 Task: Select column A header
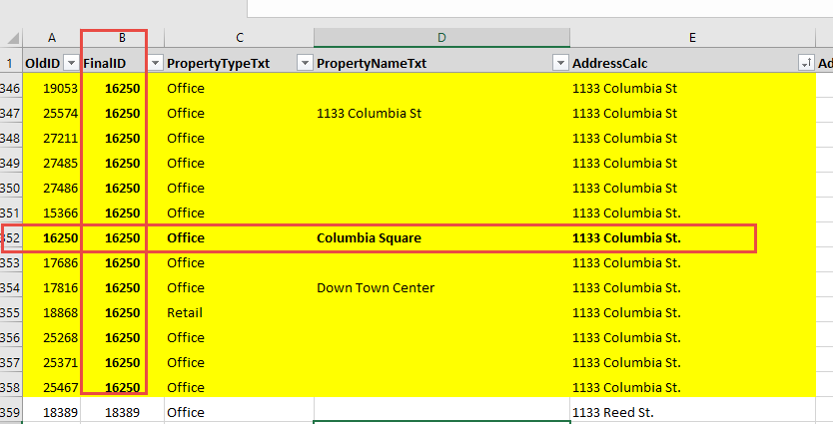(x=52, y=38)
